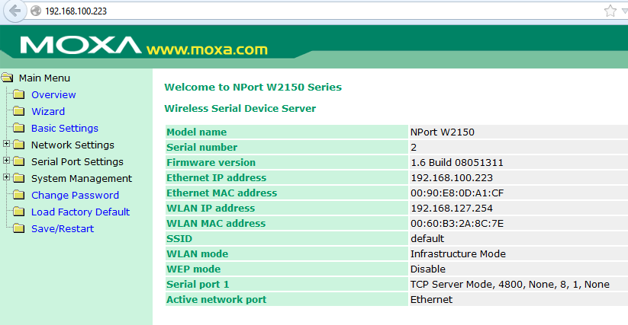Click Ethernet MAC value 00:90:E8:0D:A1:CF
This screenshot has width=628, height=325.
[457, 193]
